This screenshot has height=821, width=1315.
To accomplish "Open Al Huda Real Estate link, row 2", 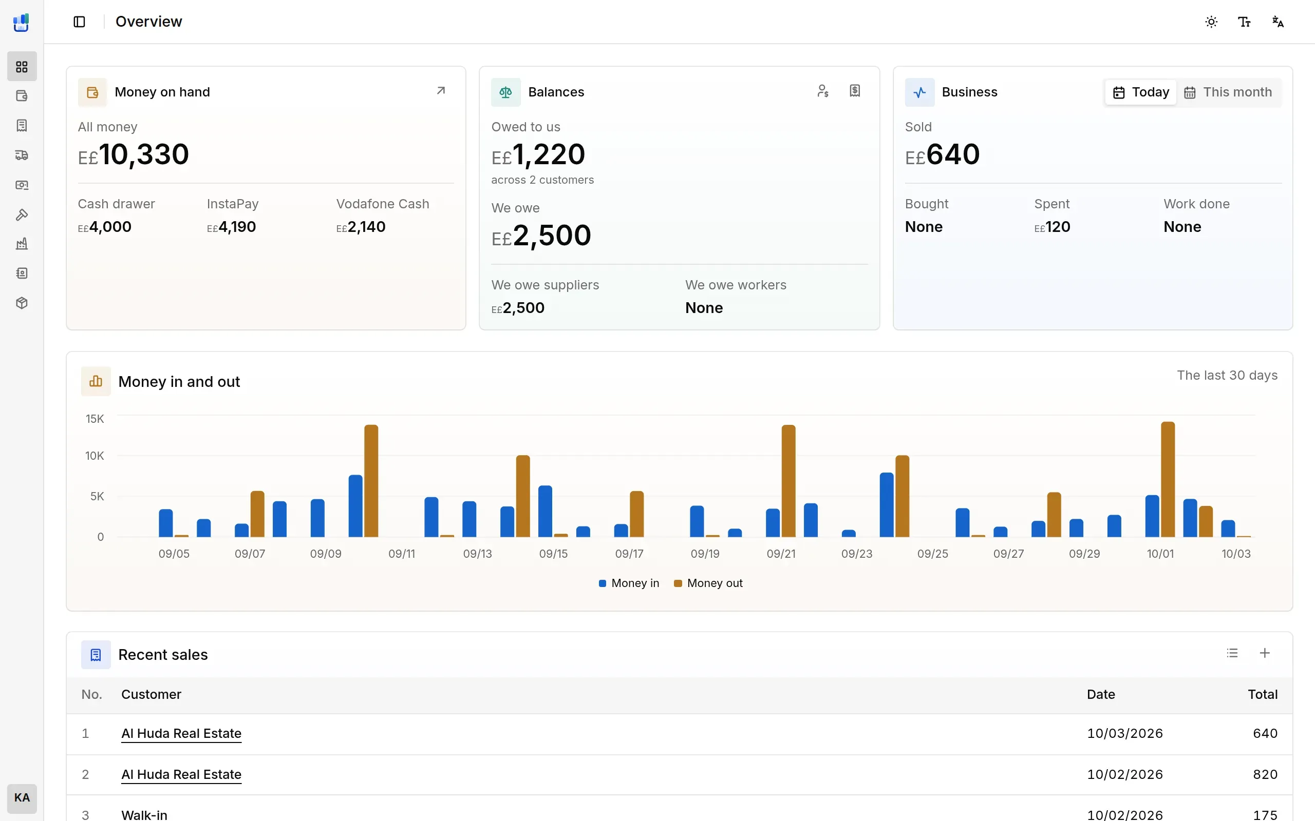I will pos(181,774).
